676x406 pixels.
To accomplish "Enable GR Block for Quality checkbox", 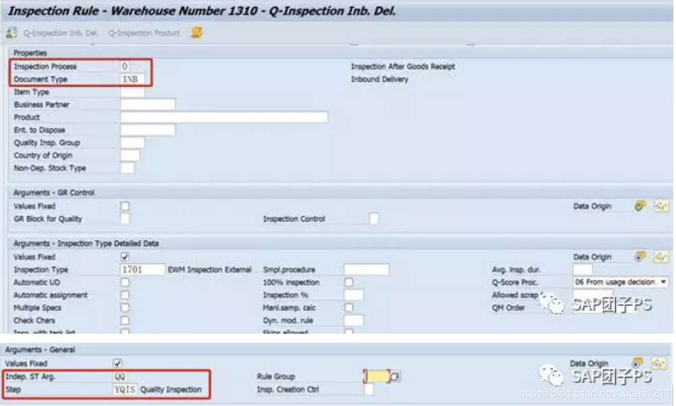I will (125, 219).
